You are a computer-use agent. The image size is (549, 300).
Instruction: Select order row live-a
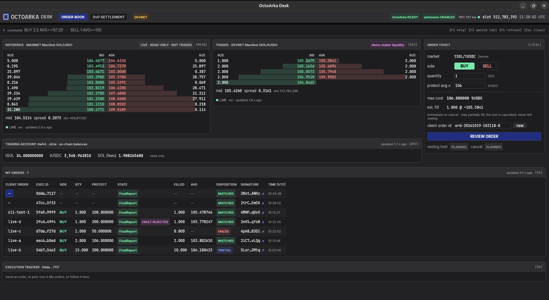click(146, 241)
